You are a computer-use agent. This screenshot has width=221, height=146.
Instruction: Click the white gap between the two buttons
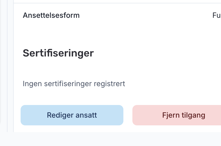coord(128,115)
